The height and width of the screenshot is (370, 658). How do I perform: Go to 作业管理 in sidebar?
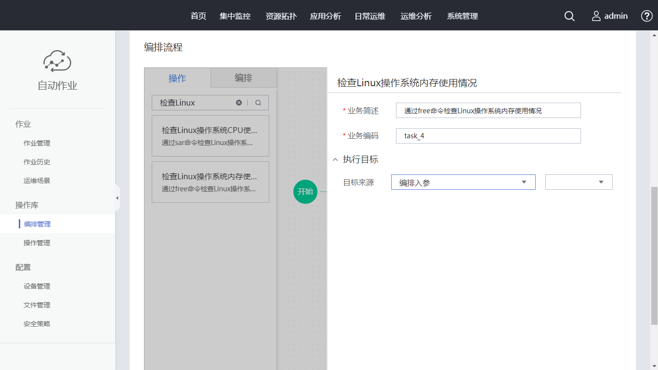point(37,143)
